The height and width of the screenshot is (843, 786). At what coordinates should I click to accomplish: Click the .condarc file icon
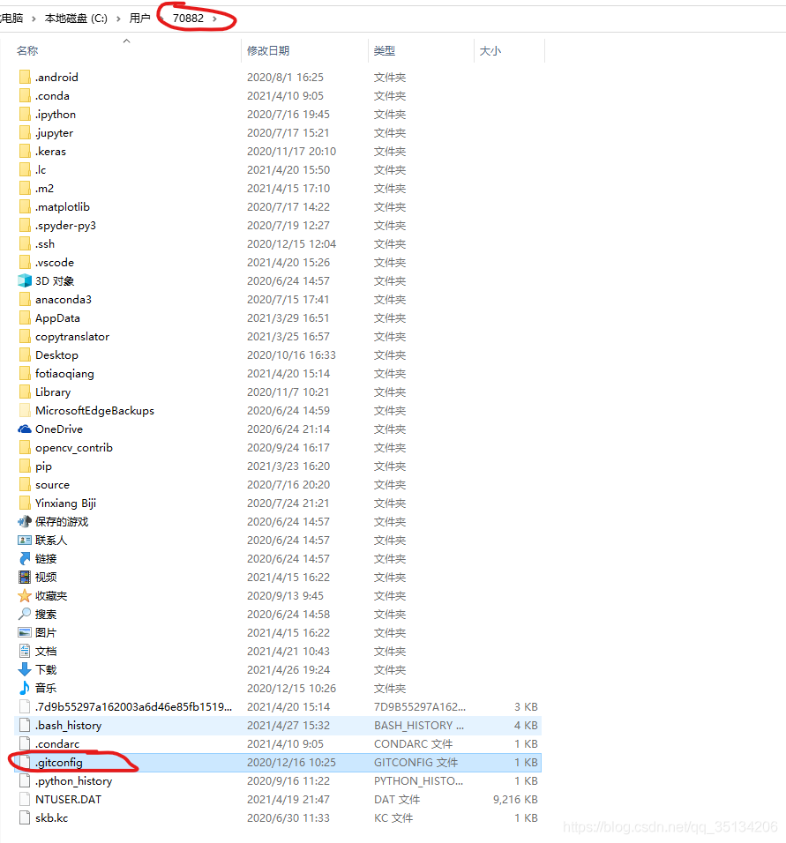tap(25, 743)
